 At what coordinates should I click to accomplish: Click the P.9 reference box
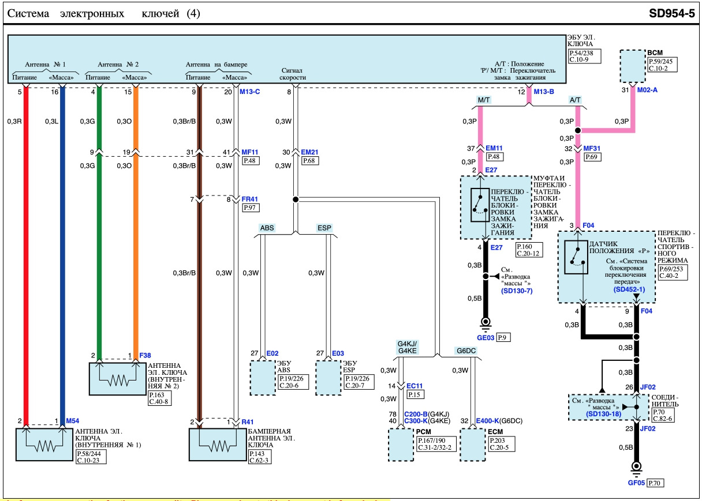[x=504, y=338]
